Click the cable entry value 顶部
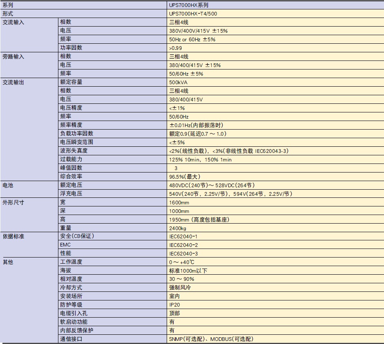 (x=174, y=313)
